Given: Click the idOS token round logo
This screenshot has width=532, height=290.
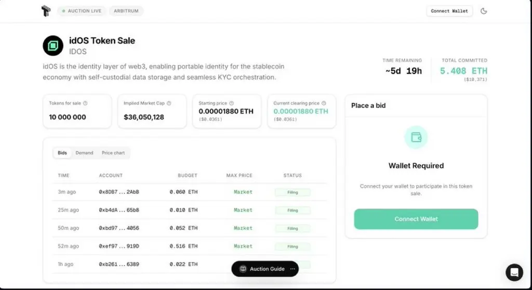Looking at the screenshot, I should (x=53, y=46).
